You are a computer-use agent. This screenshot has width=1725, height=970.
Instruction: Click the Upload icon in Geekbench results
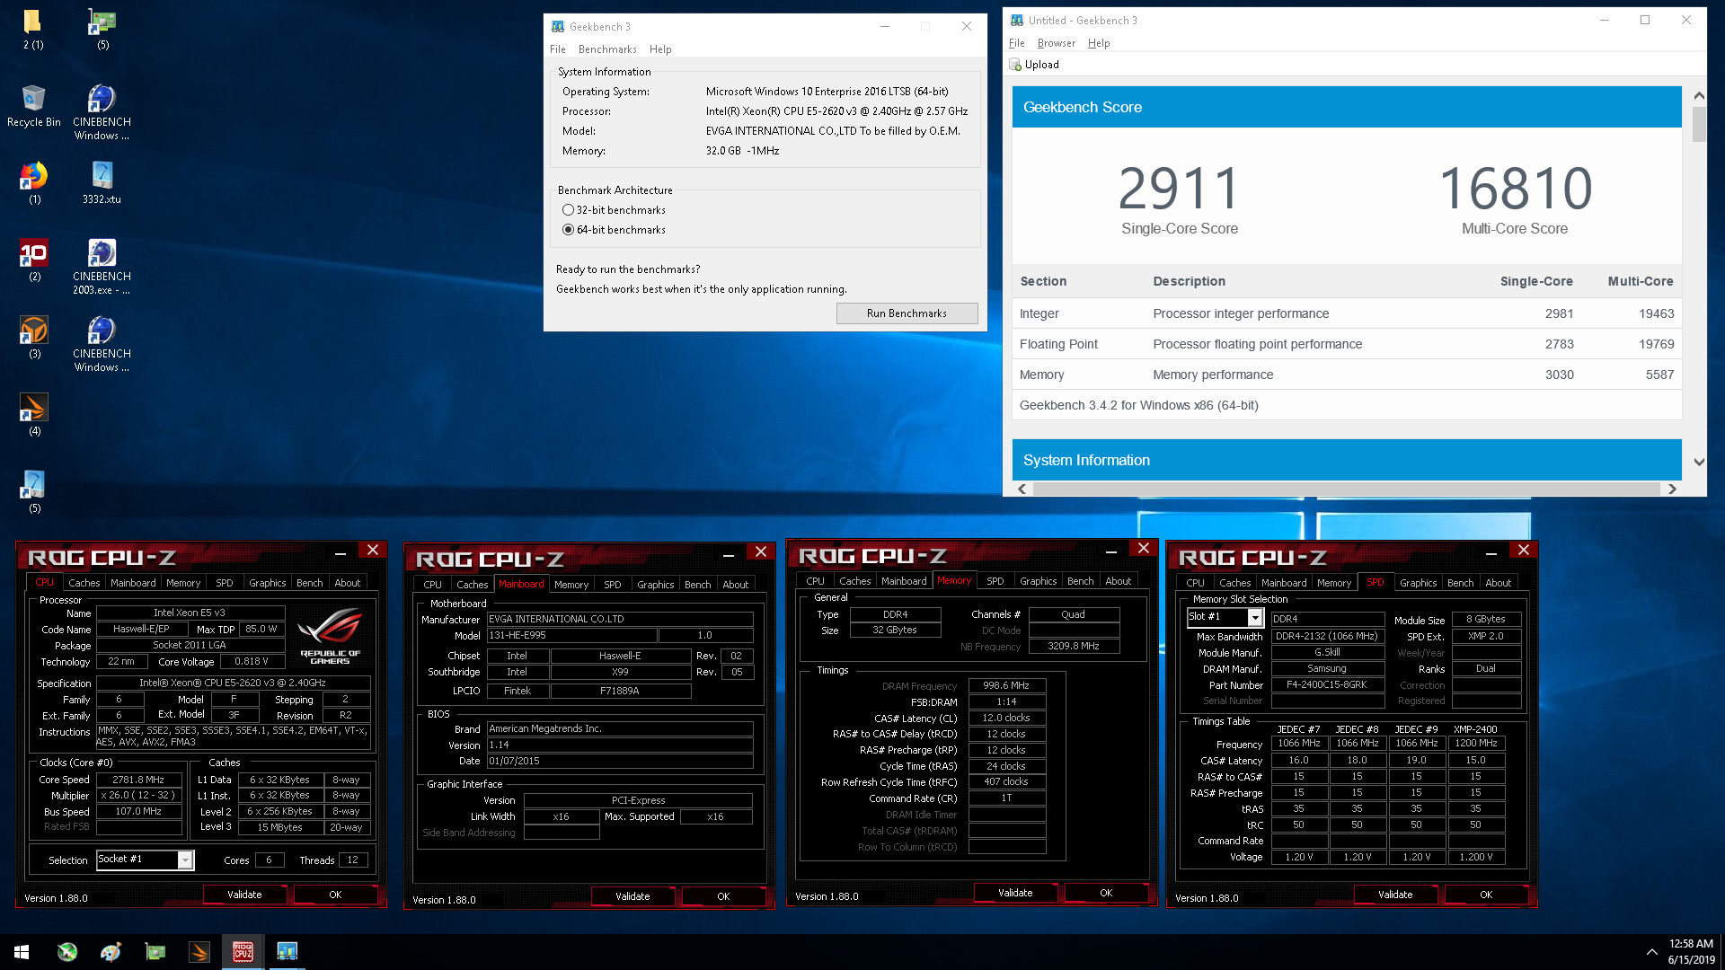click(x=1015, y=65)
